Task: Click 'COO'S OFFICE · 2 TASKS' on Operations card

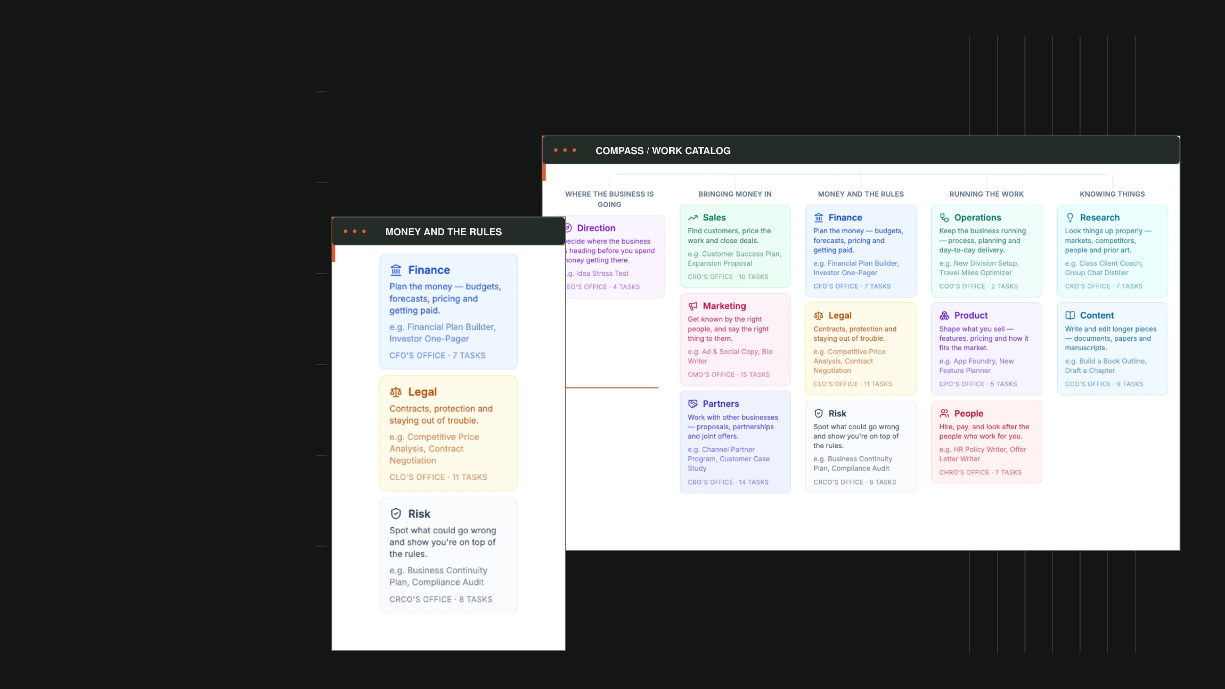Action: (x=978, y=287)
